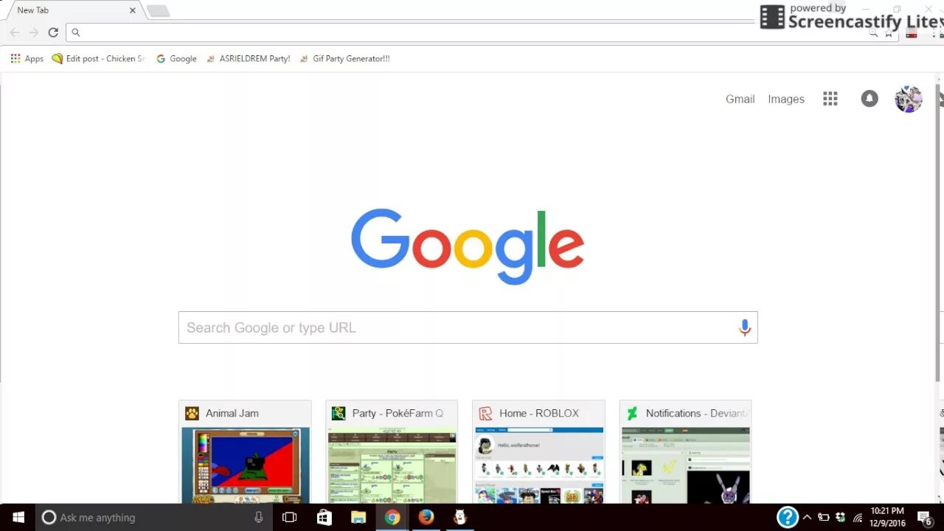Viewport: 944px width, 531px height.
Task: Open the Images link
Action: pyautogui.click(x=786, y=99)
